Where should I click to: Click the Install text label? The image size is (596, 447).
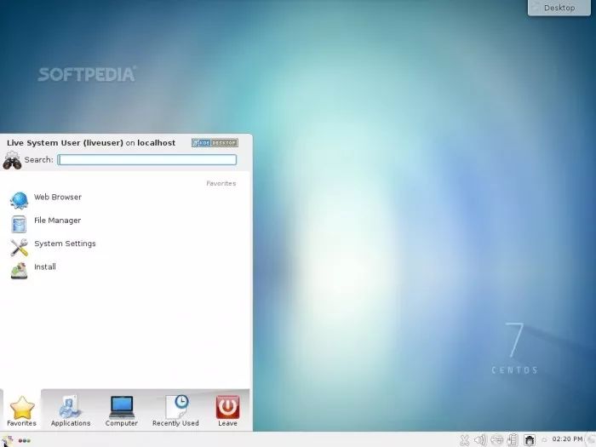tap(45, 266)
